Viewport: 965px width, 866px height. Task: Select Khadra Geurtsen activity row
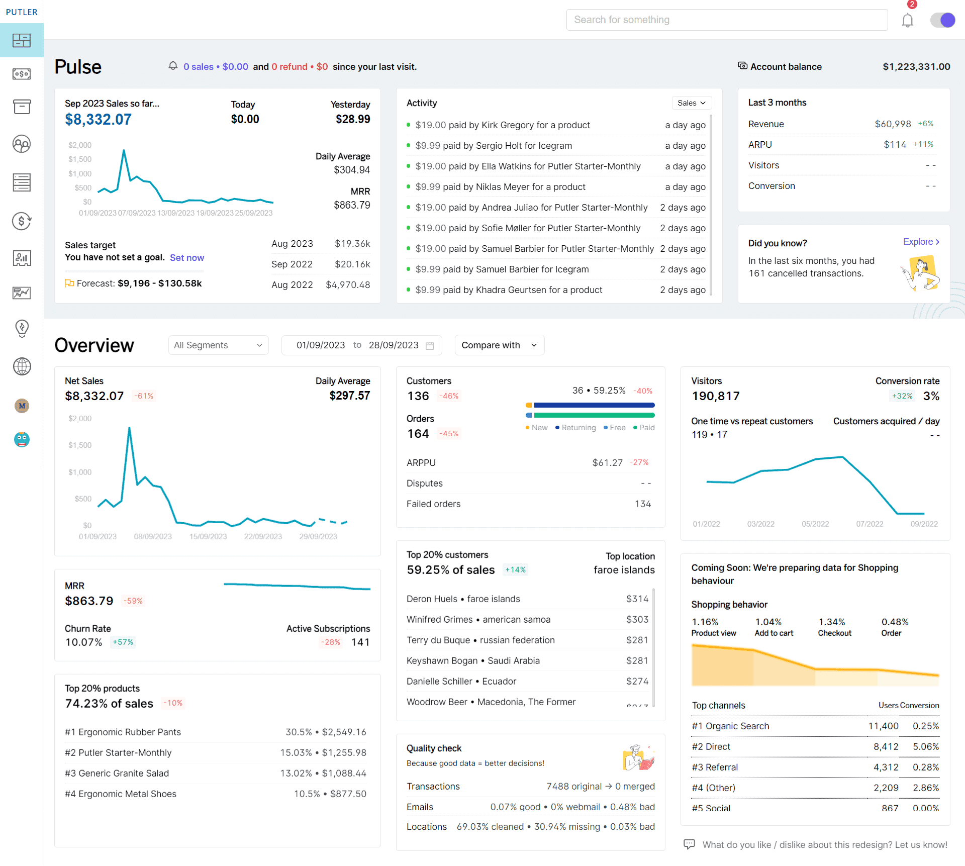[556, 290]
